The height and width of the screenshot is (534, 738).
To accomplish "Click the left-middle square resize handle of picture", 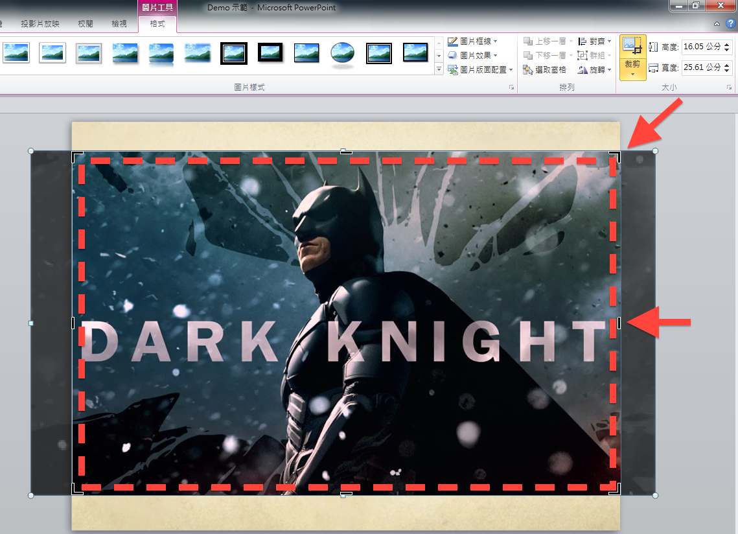I will pos(31,323).
